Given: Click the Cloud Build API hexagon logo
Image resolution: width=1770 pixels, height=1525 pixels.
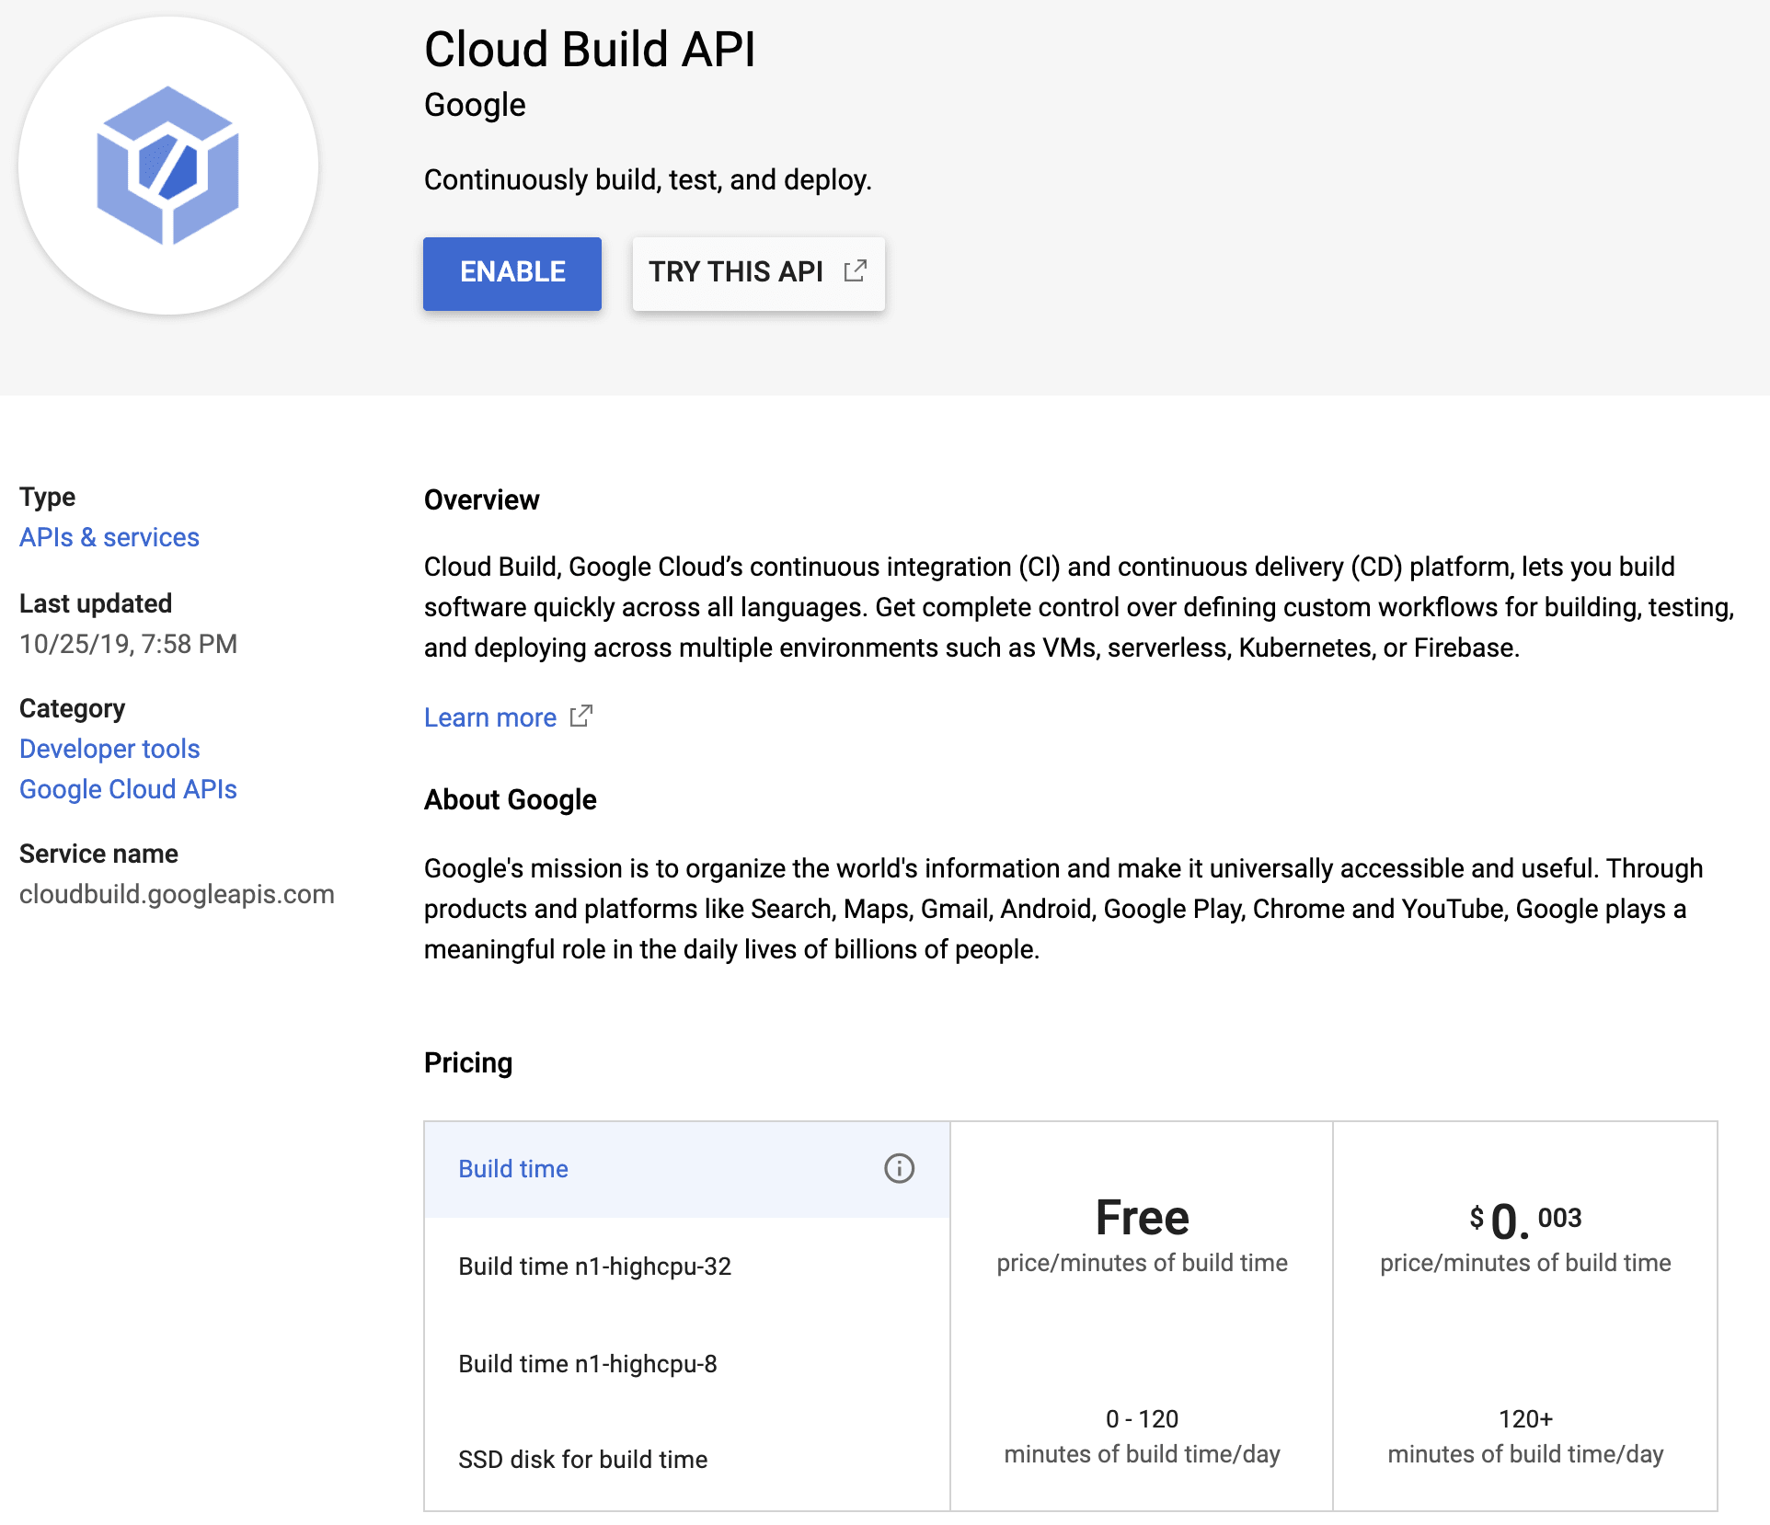Looking at the screenshot, I should point(168,166).
